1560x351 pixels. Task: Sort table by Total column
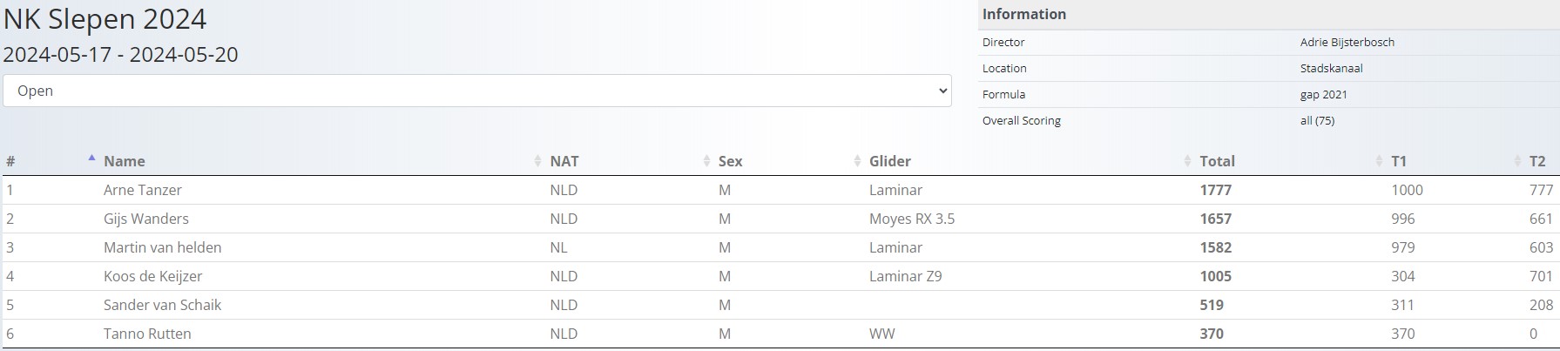(x=1217, y=161)
